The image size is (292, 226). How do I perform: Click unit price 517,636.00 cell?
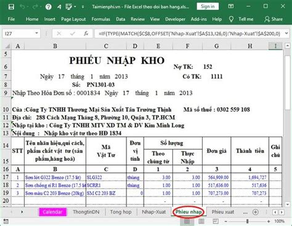(x=217, y=185)
